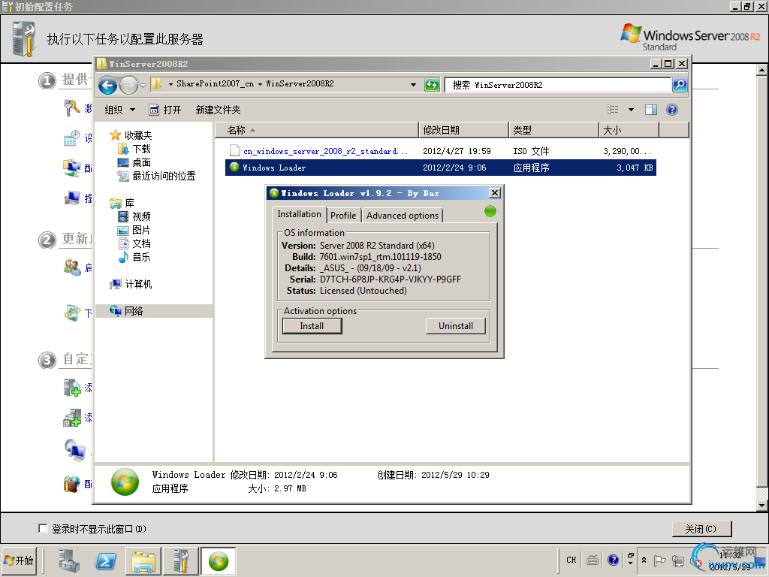Open the view options dropdown arrow
Screen dimensions: 769x577
coord(631,110)
